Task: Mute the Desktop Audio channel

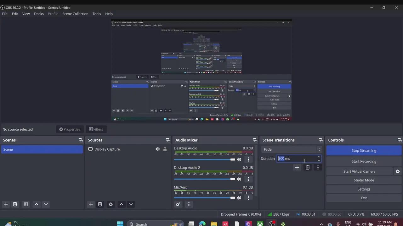Action: pyautogui.click(x=239, y=159)
